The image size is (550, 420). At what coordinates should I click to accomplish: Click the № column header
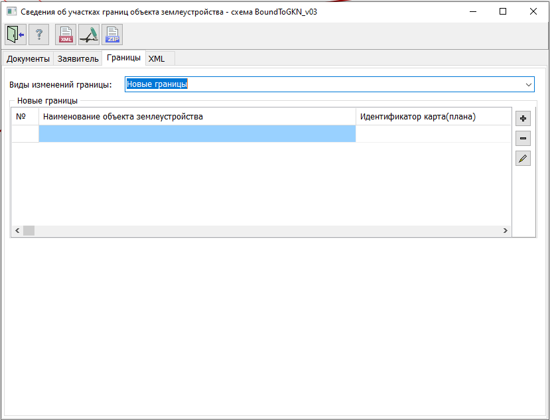pos(21,117)
